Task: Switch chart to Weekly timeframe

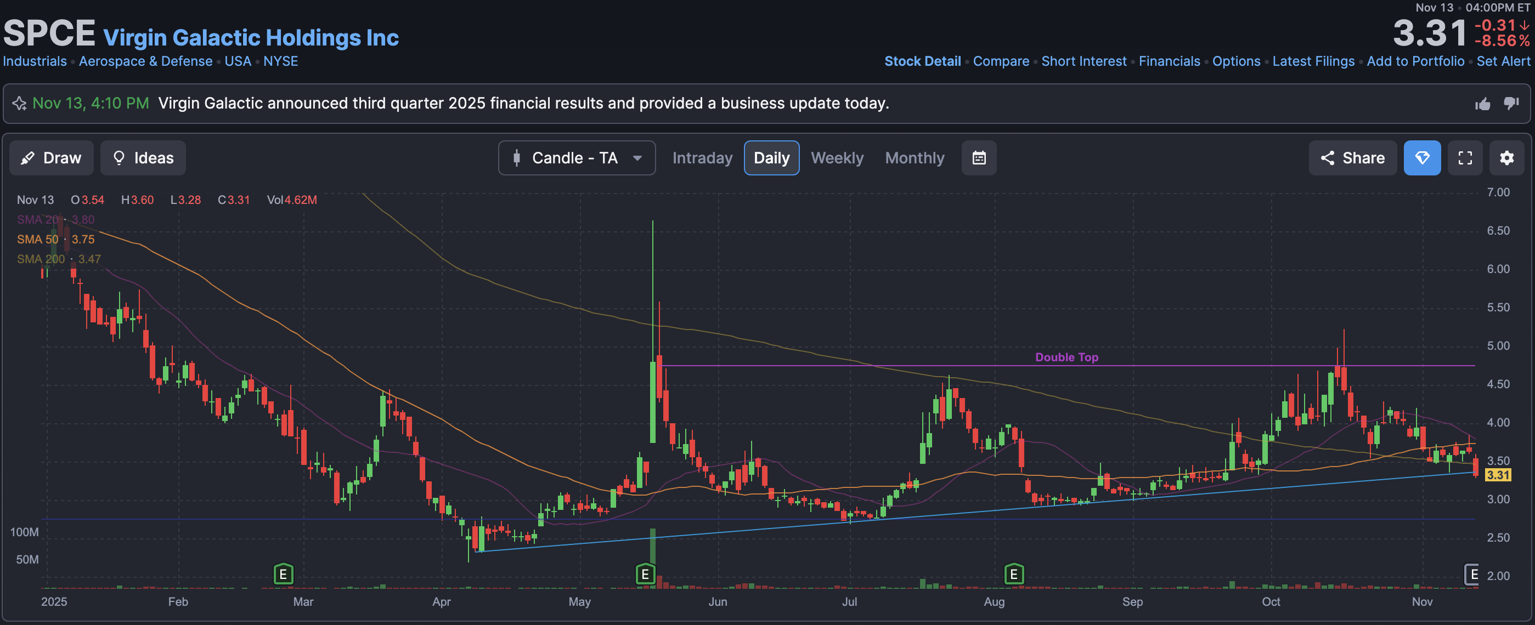Action: pyautogui.click(x=837, y=158)
